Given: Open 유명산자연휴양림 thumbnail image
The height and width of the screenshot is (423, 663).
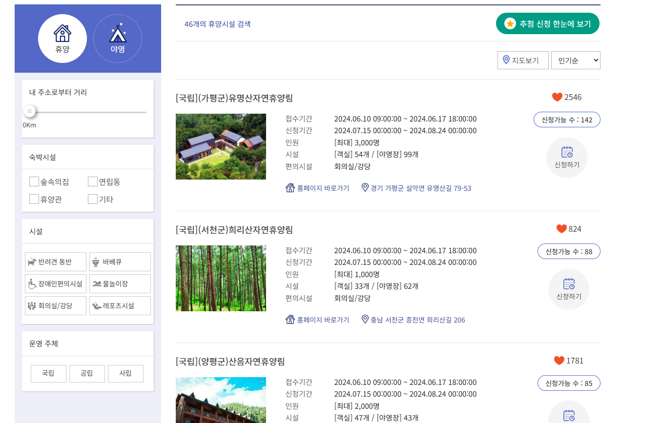Looking at the screenshot, I should click(x=221, y=146).
